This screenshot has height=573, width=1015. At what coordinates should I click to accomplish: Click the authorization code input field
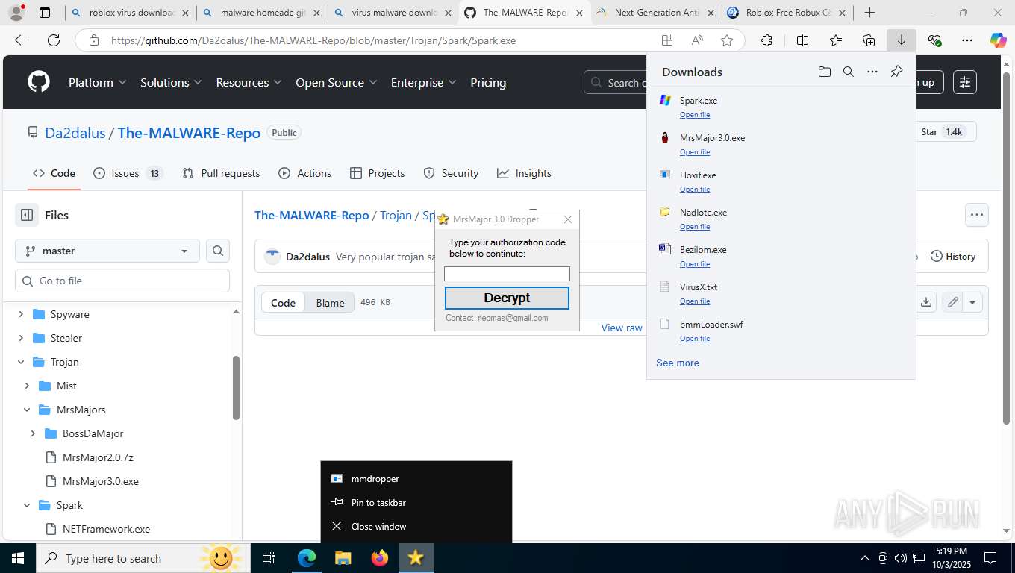[x=507, y=274]
